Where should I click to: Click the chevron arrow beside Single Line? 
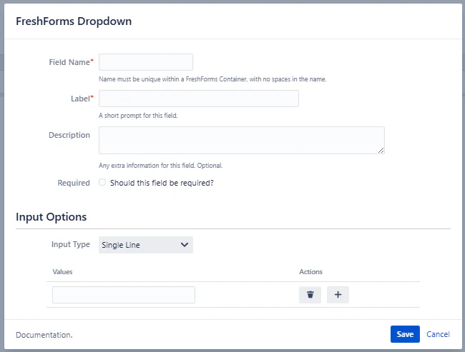(x=185, y=245)
